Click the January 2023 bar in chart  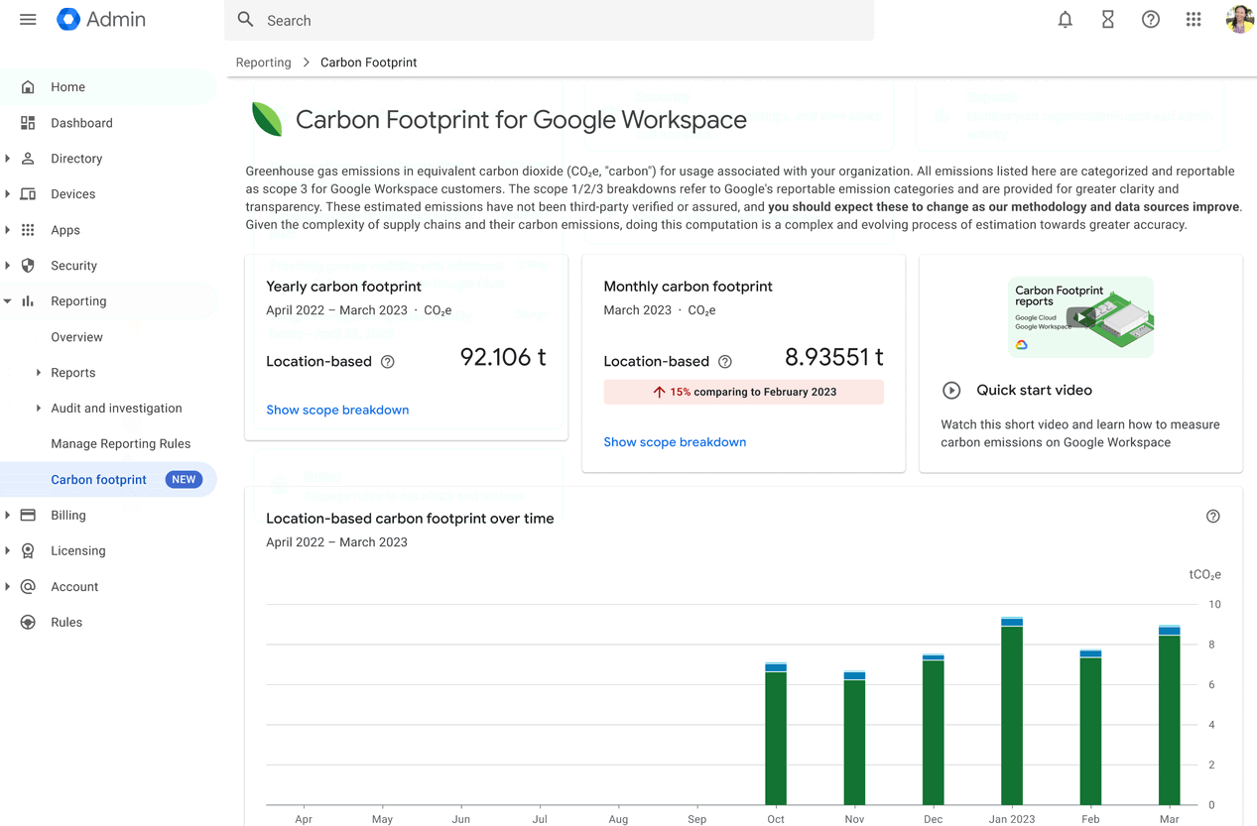point(1012,711)
